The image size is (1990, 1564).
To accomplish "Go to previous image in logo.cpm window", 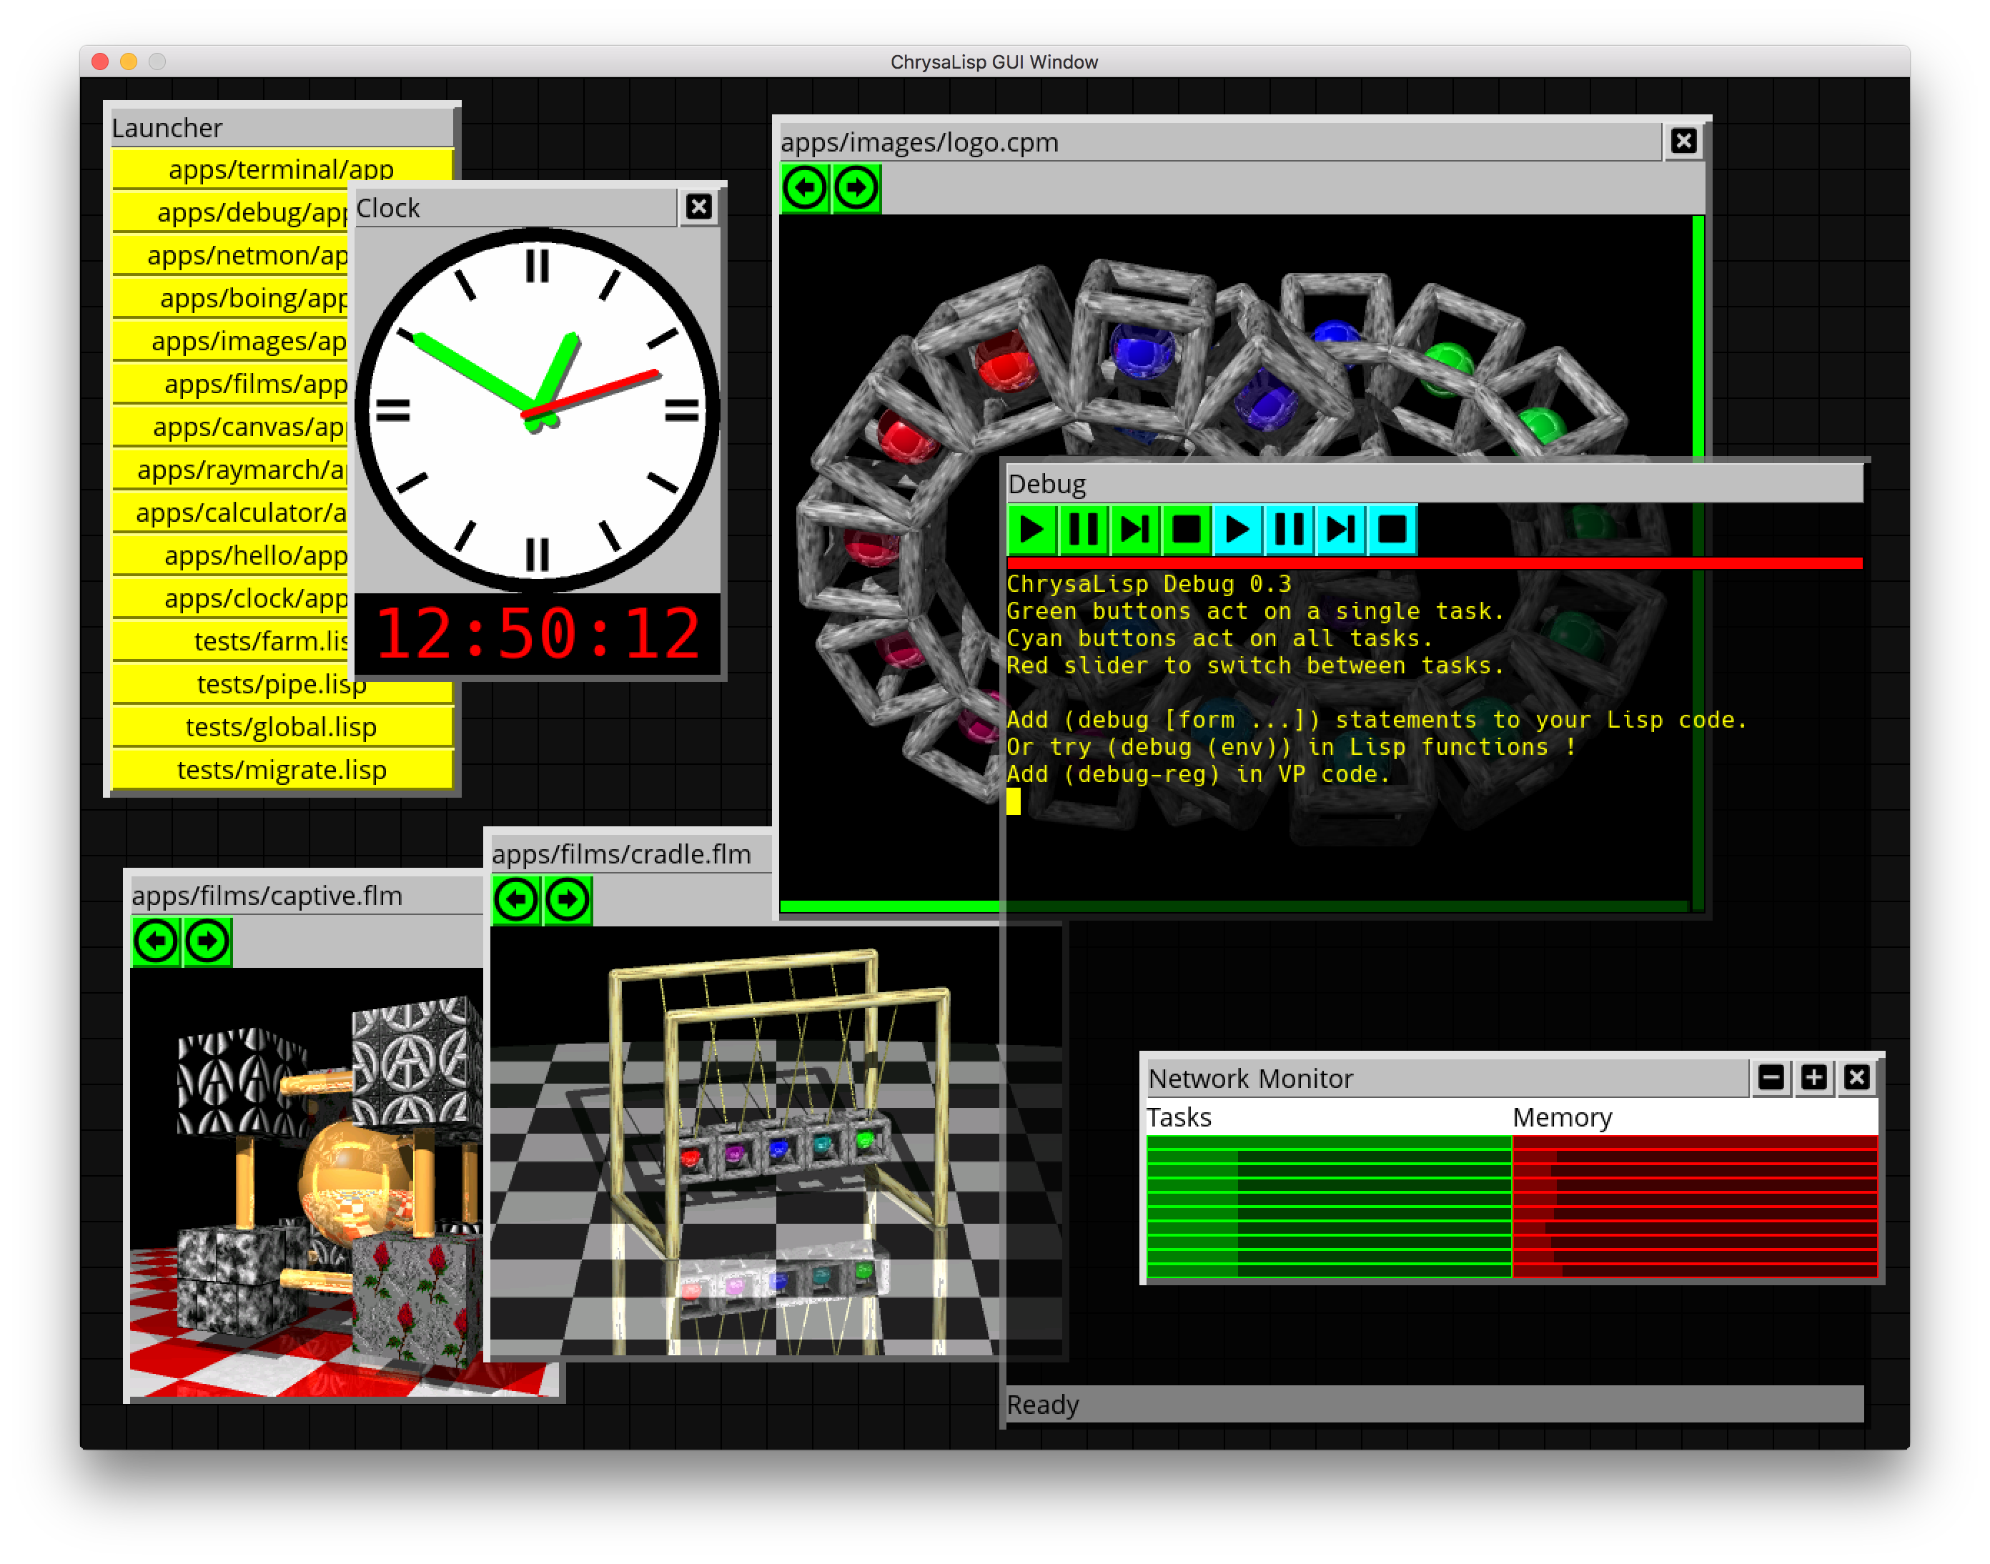I will (x=805, y=189).
